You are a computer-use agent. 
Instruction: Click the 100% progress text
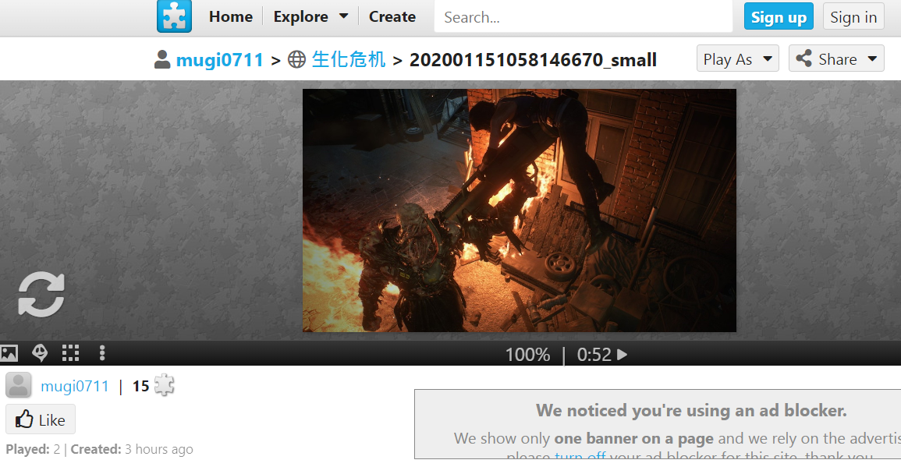(x=527, y=355)
